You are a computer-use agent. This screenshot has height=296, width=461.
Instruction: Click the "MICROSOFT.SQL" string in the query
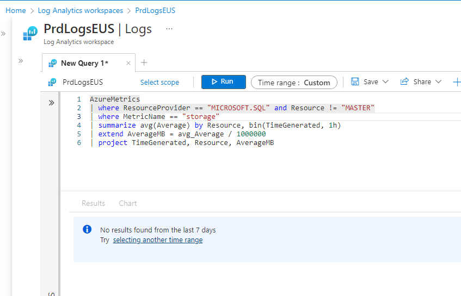point(238,108)
